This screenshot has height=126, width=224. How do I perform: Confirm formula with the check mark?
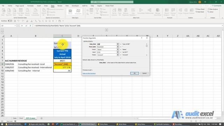tap(26, 26)
